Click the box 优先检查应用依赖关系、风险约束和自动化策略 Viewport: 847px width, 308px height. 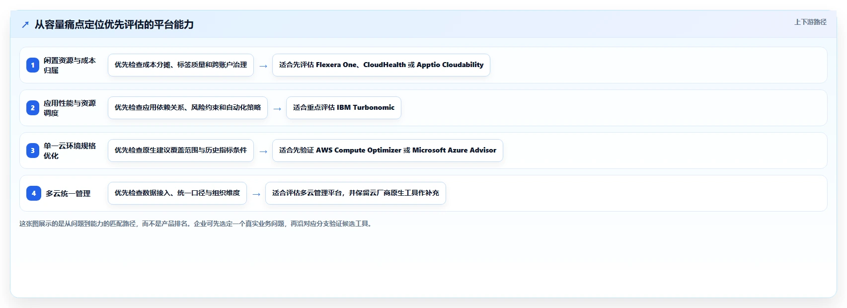[188, 108]
